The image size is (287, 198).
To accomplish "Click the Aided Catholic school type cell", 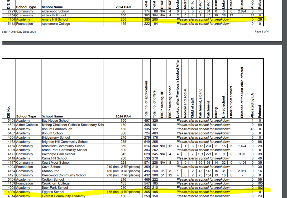I will coord(27,125).
